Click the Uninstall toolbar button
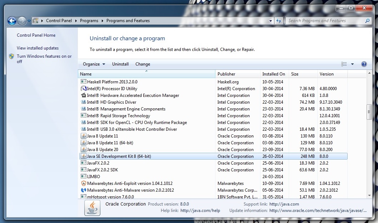 click(120, 64)
